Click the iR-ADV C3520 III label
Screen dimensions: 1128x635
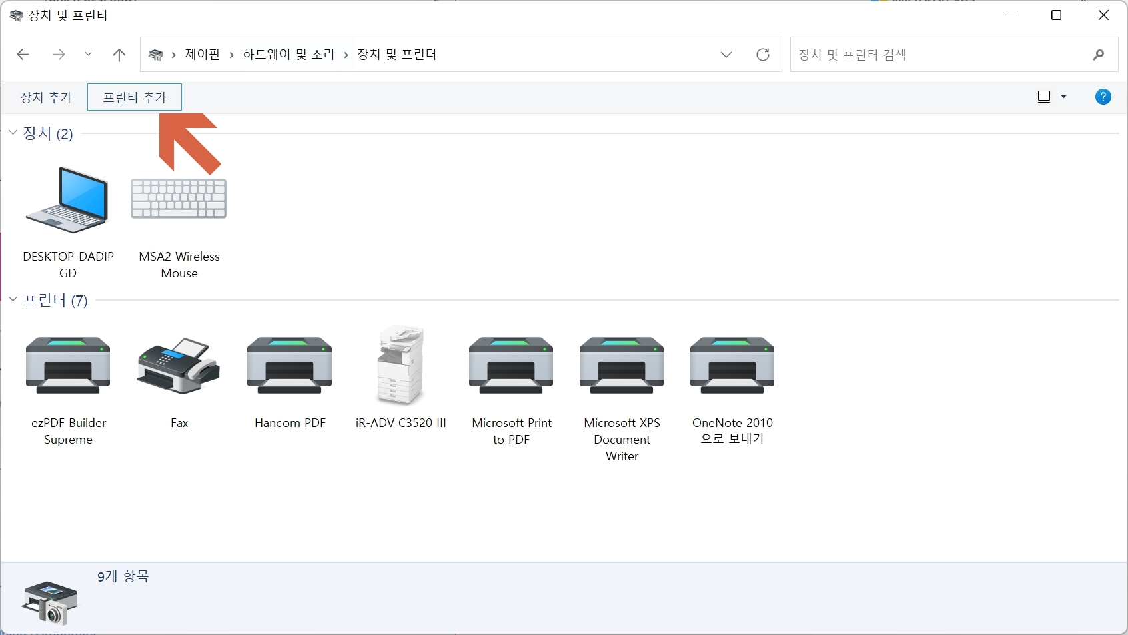pyautogui.click(x=400, y=423)
